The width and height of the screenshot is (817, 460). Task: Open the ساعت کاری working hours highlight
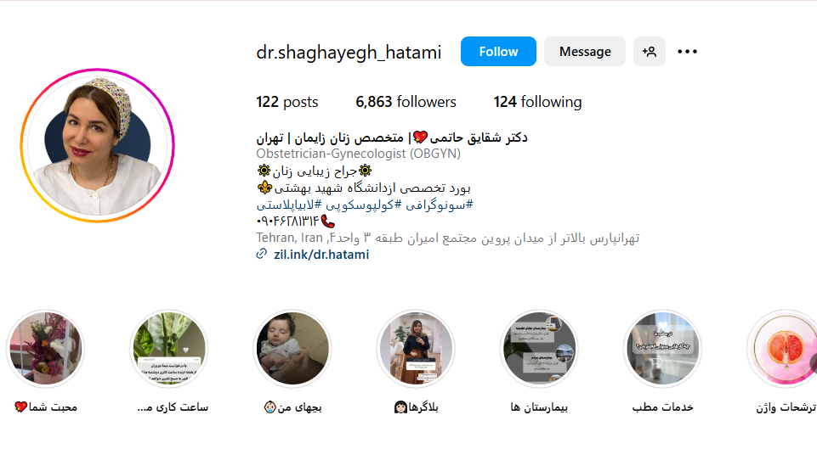point(169,349)
